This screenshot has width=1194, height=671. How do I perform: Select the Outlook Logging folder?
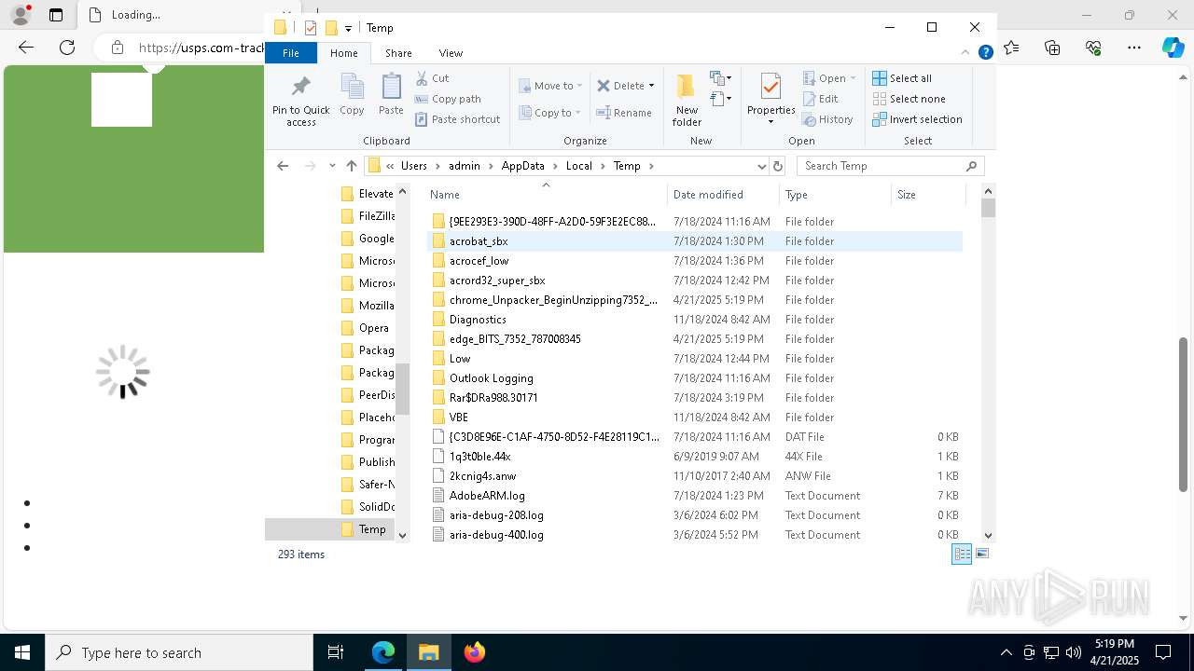[x=695, y=378]
